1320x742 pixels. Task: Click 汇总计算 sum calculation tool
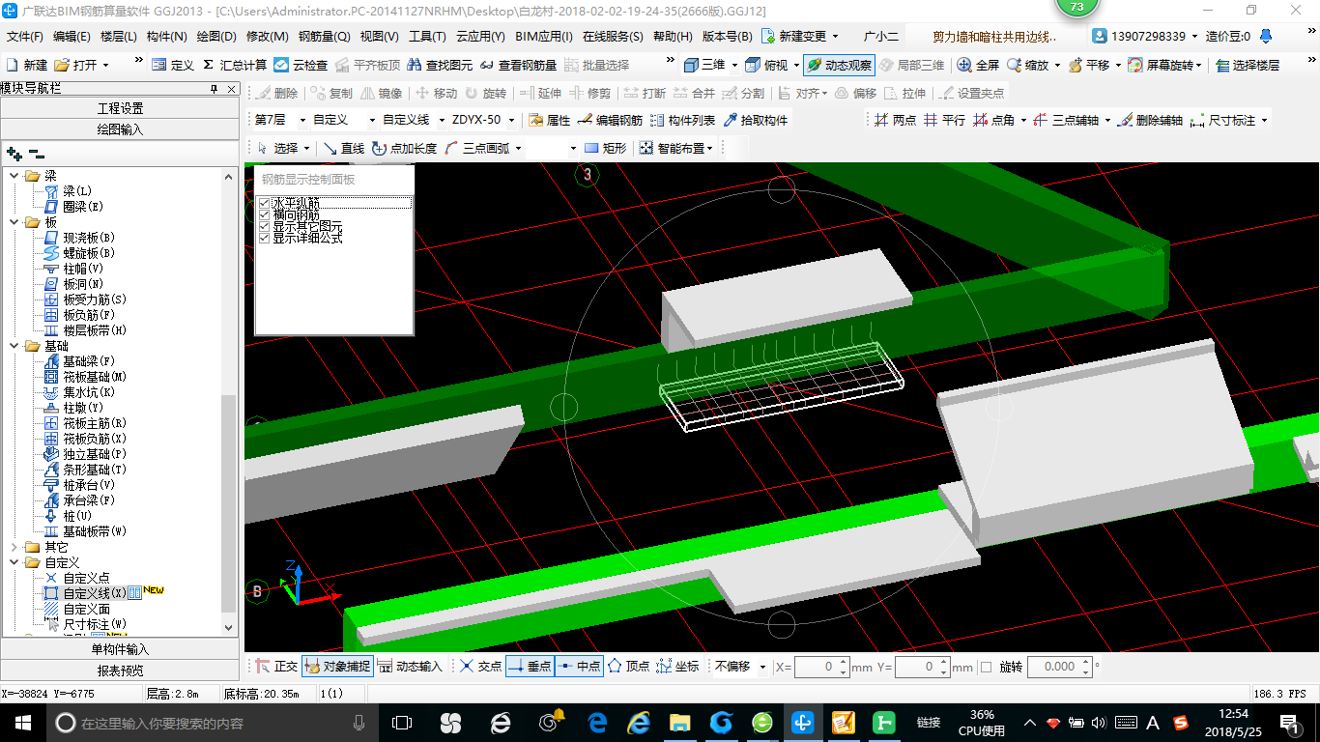click(x=234, y=65)
